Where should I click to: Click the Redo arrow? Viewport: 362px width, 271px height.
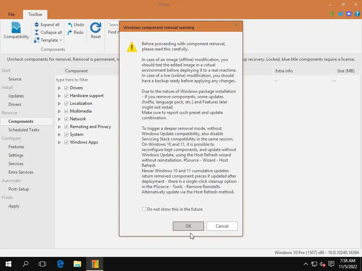click(70, 32)
